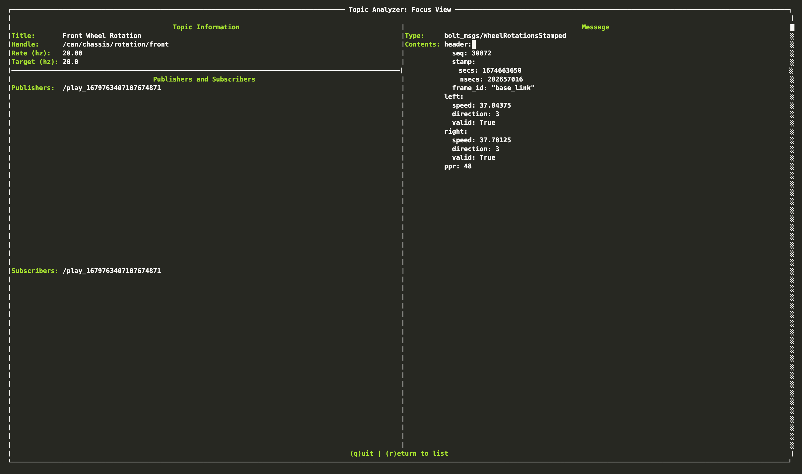
Task: Click message type bolt_msgs/WheelRotationsStamped
Action: 505,36
